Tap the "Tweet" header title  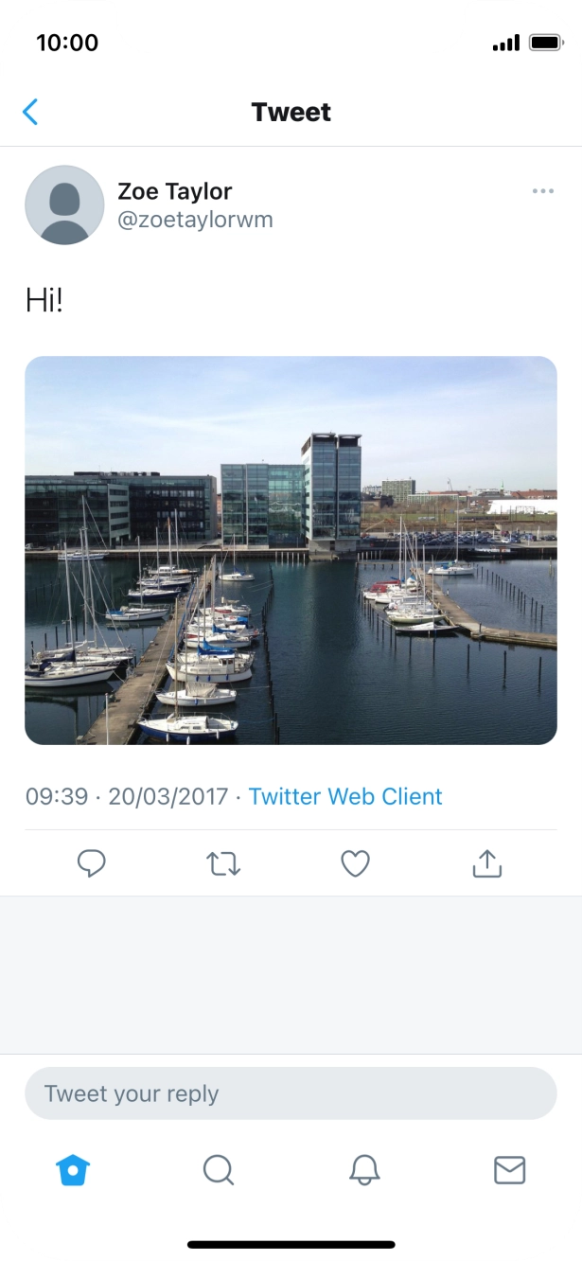291,113
